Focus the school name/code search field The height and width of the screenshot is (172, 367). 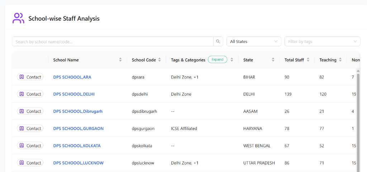point(113,42)
